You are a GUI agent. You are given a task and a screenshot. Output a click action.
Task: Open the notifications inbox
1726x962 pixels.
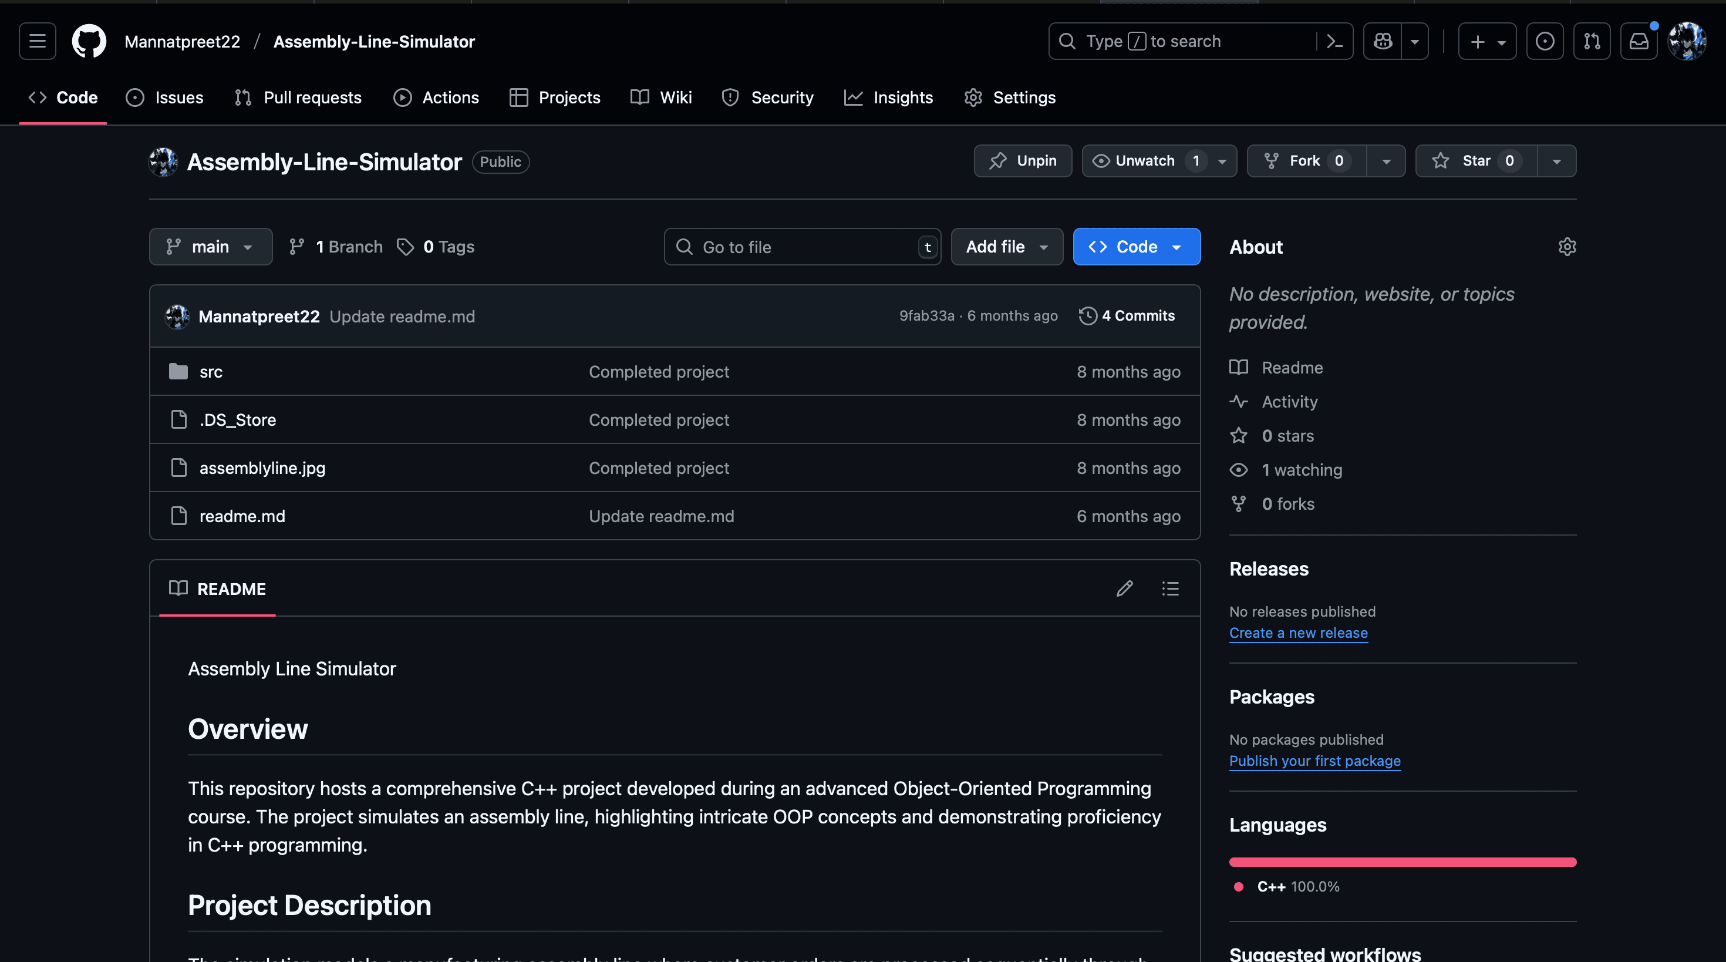(x=1638, y=42)
